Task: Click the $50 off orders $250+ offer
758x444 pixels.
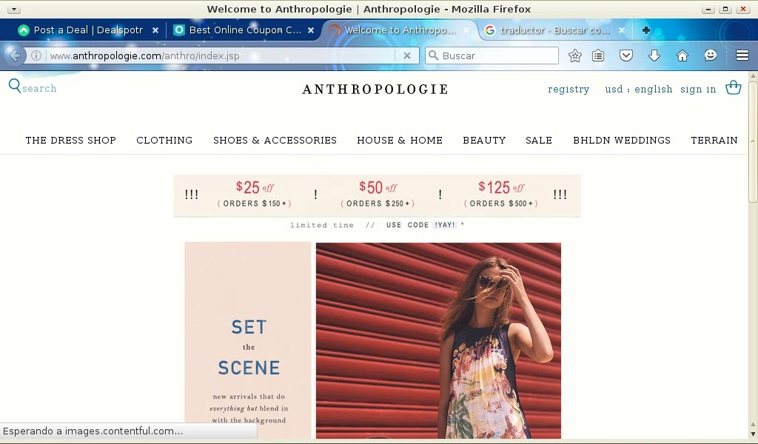Action: [x=378, y=194]
